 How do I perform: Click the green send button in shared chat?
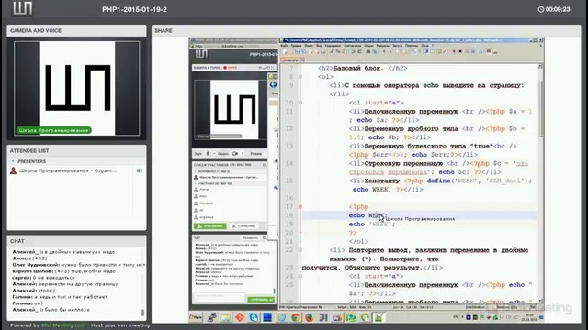coord(261,300)
